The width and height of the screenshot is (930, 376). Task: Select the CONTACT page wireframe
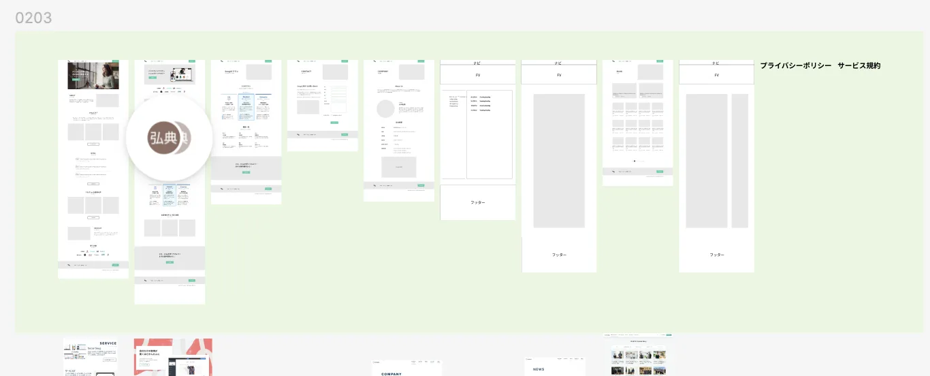(x=323, y=106)
